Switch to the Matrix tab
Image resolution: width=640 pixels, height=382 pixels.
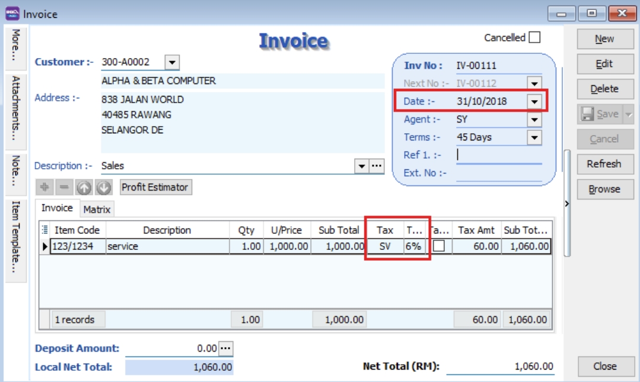(96, 209)
